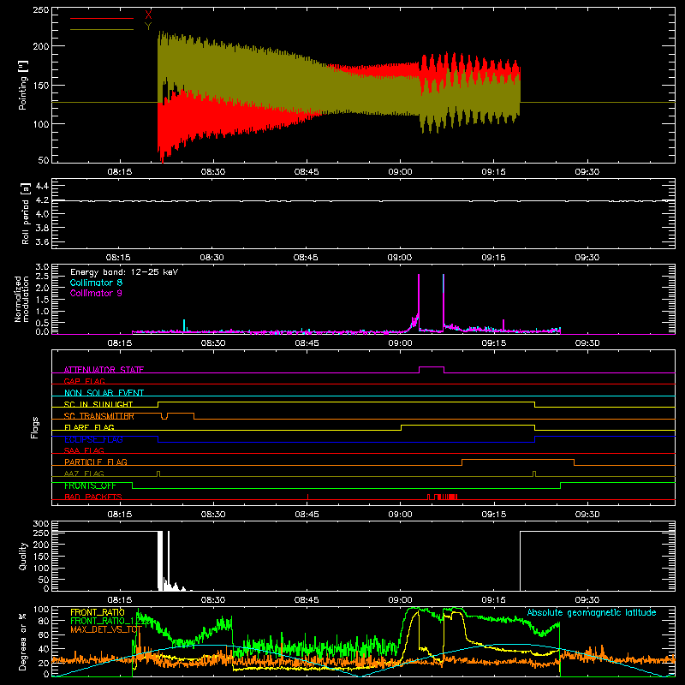Click 09:30 time label under Roll period plot
685x685 pixels.
(587, 258)
